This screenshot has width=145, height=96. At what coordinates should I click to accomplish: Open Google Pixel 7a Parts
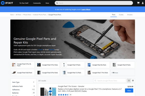73,73
